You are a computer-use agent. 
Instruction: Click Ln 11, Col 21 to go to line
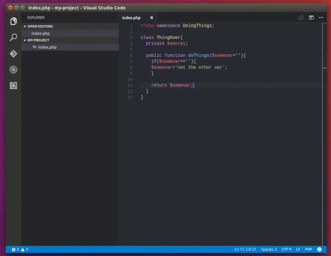[246, 249]
